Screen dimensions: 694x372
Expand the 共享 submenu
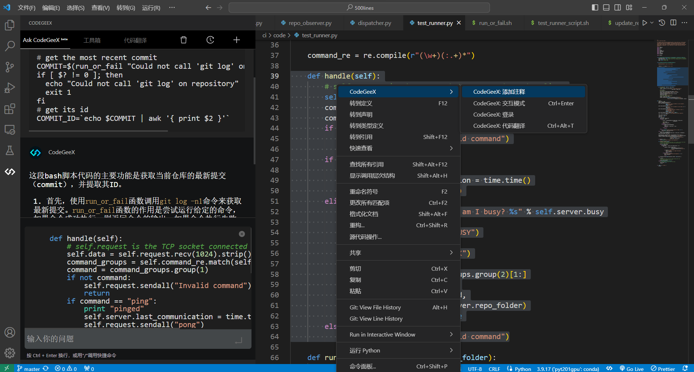click(x=398, y=253)
